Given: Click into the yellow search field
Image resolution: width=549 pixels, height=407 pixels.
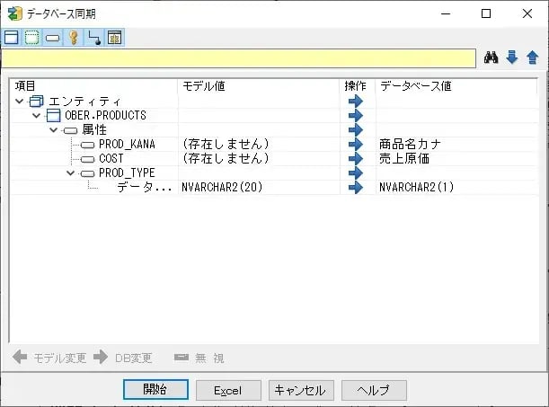Looking at the screenshot, I should pyautogui.click(x=238, y=58).
